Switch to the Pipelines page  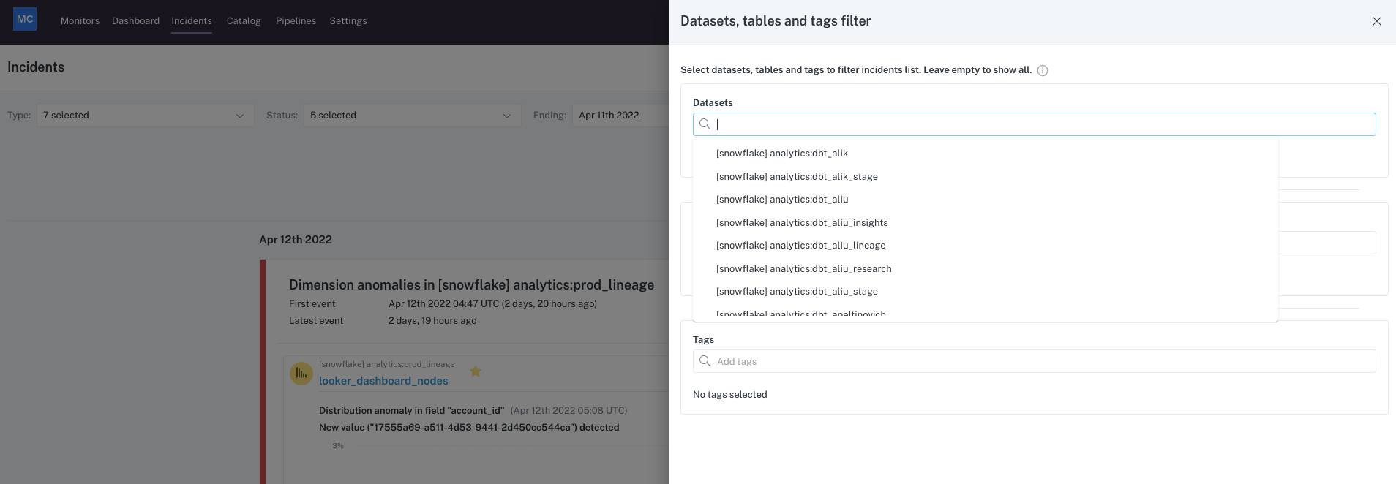pos(296,21)
